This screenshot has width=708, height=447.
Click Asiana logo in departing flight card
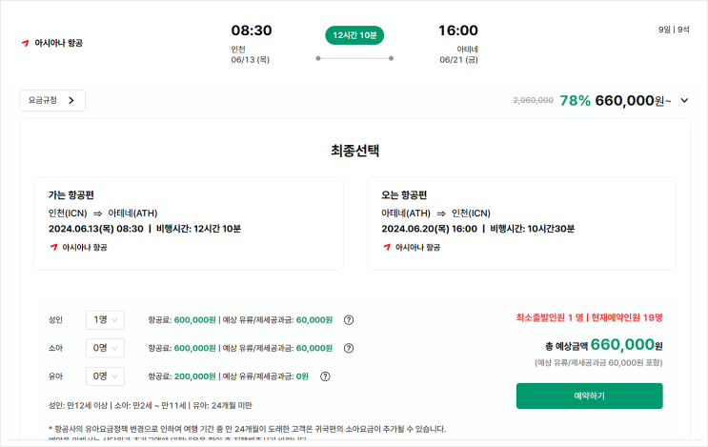coord(53,247)
